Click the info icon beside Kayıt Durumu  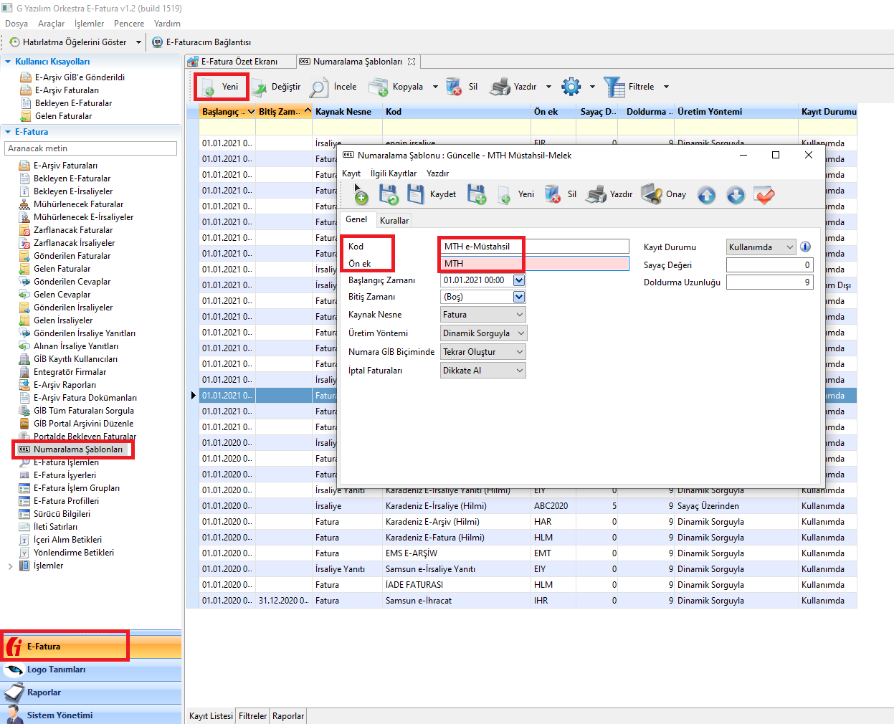tap(806, 247)
